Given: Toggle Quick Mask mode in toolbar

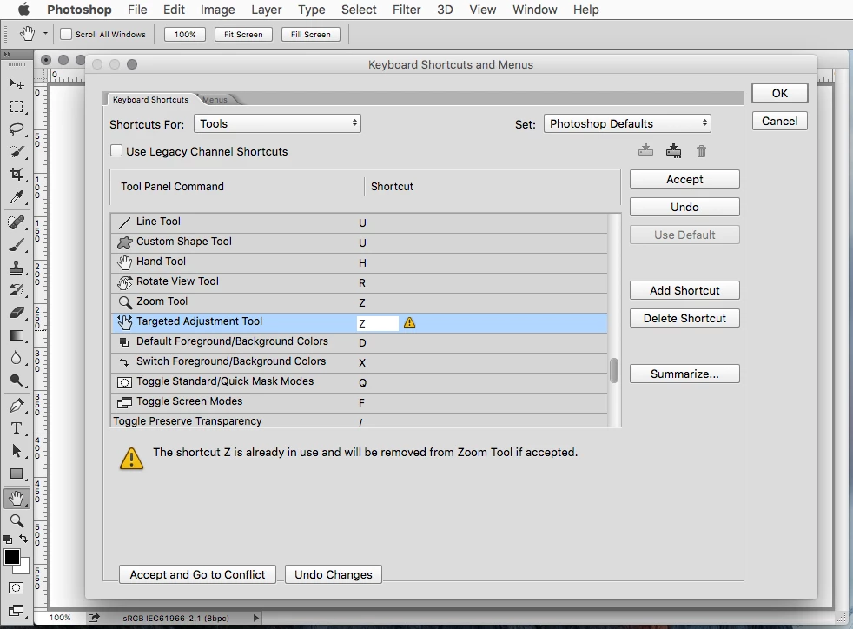Looking at the screenshot, I should (17, 587).
